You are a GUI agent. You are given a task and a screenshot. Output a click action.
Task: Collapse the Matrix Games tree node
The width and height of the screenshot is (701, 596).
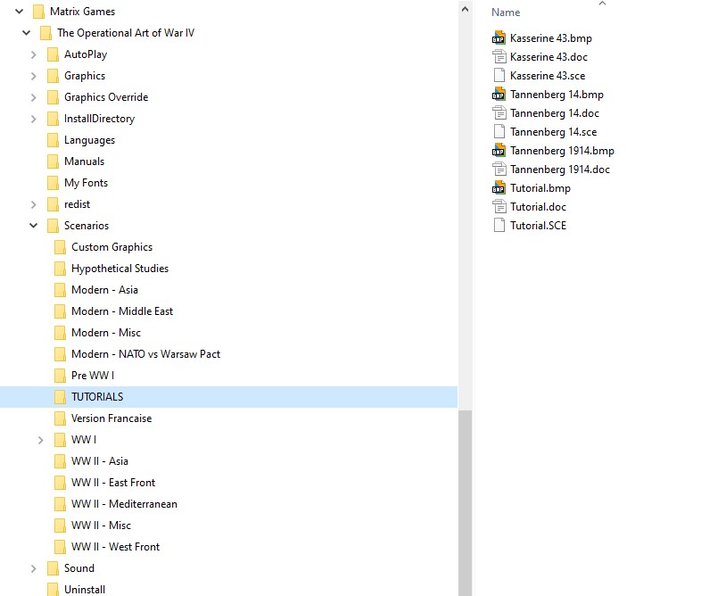20,12
